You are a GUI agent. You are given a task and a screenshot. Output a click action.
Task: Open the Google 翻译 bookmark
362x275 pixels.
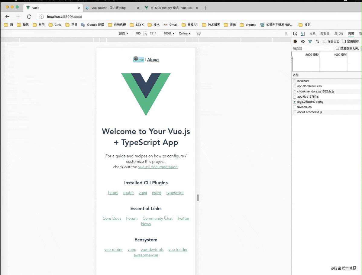tap(92, 25)
